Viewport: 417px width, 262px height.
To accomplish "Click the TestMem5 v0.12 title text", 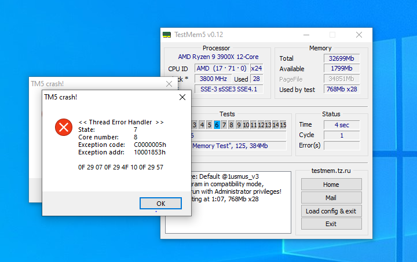I will tap(199, 35).
